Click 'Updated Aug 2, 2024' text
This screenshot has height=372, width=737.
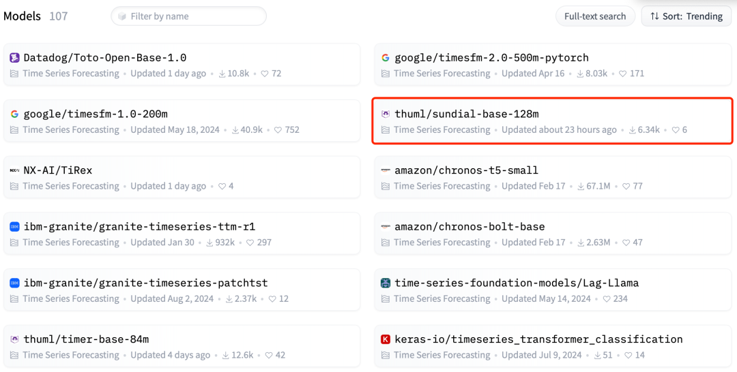(x=172, y=299)
